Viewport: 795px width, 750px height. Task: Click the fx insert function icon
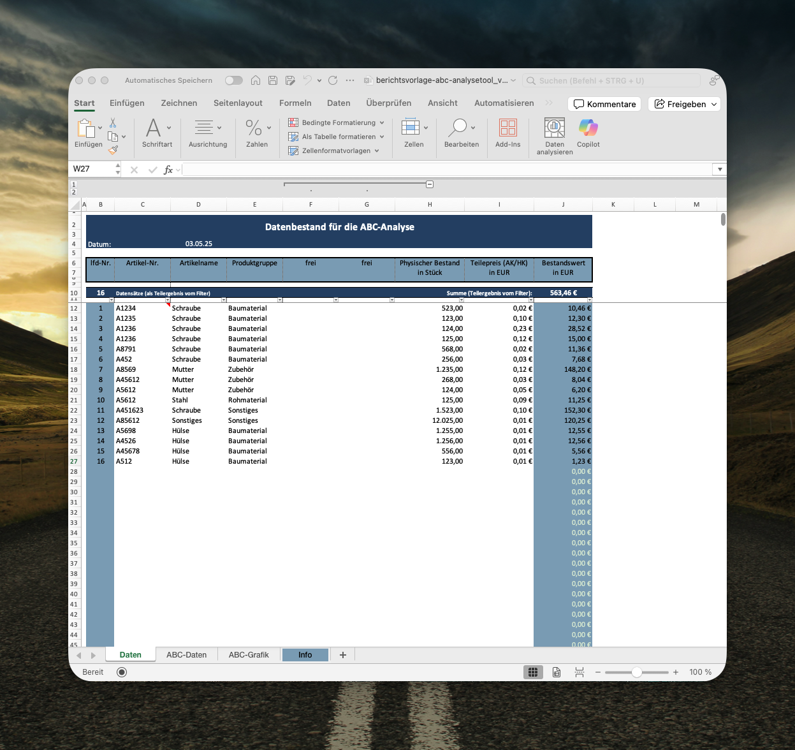coord(168,170)
